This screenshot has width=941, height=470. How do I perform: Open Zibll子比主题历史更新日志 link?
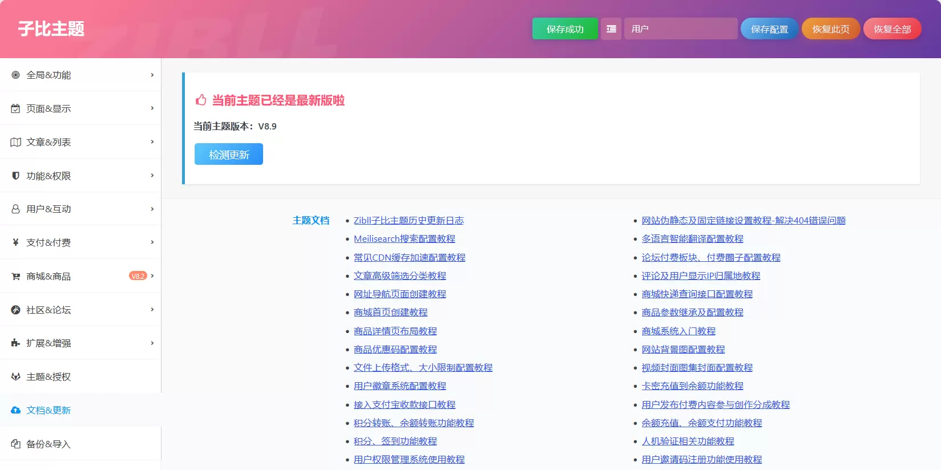tap(409, 220)
